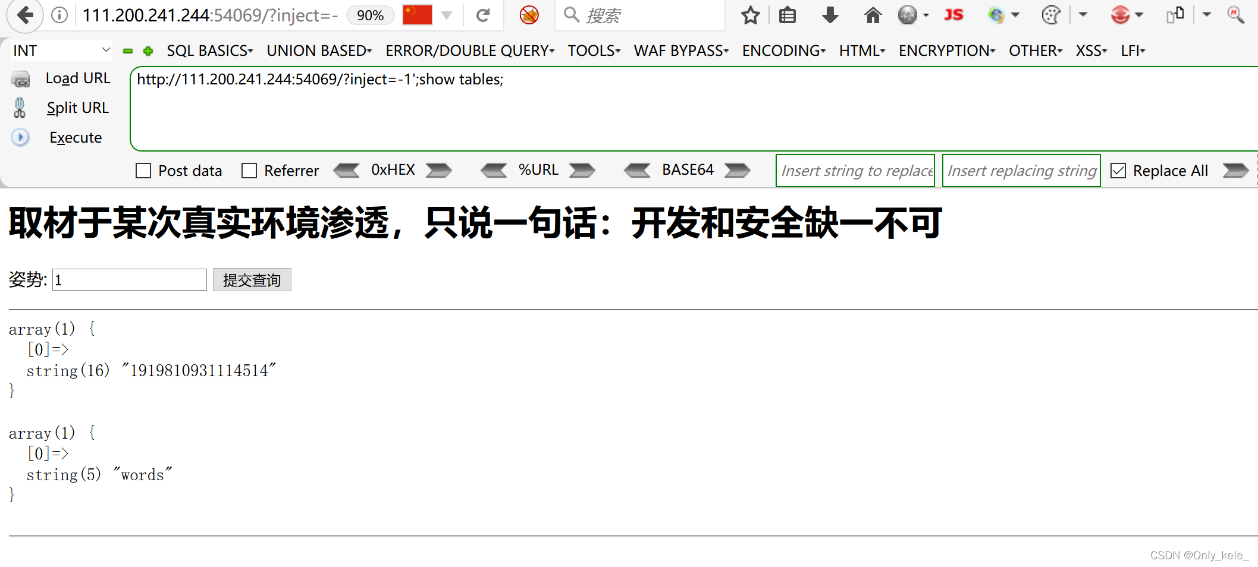The width and height of the screenshot is (1258, 567).
Task: Open the XSS menu
Action: point(1091,51)
